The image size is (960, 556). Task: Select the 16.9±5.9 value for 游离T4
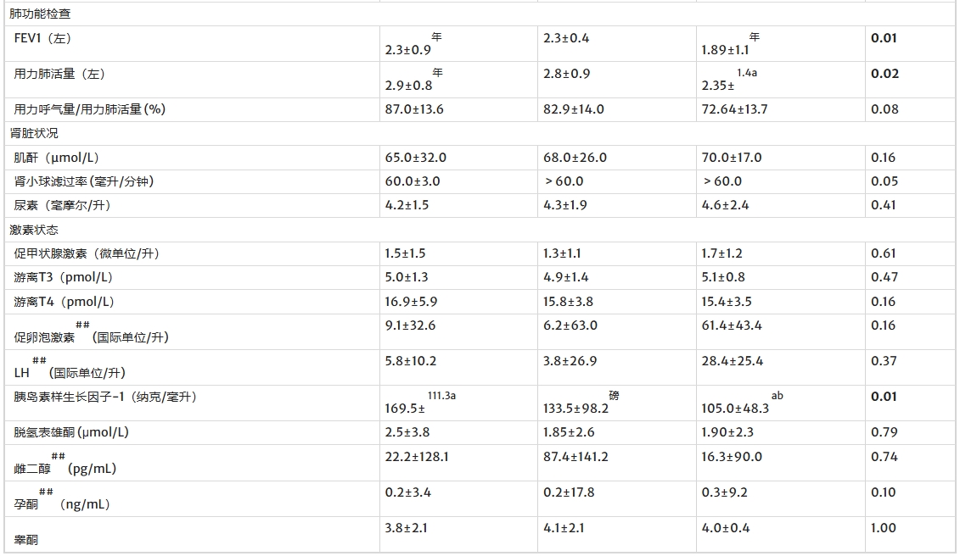tap(411, 302)
